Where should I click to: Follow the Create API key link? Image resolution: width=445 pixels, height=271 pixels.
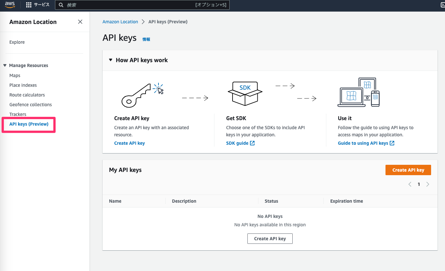(129, 143)
